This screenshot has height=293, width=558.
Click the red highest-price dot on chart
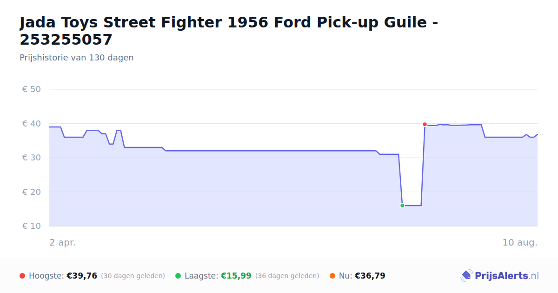coord(425,124)
